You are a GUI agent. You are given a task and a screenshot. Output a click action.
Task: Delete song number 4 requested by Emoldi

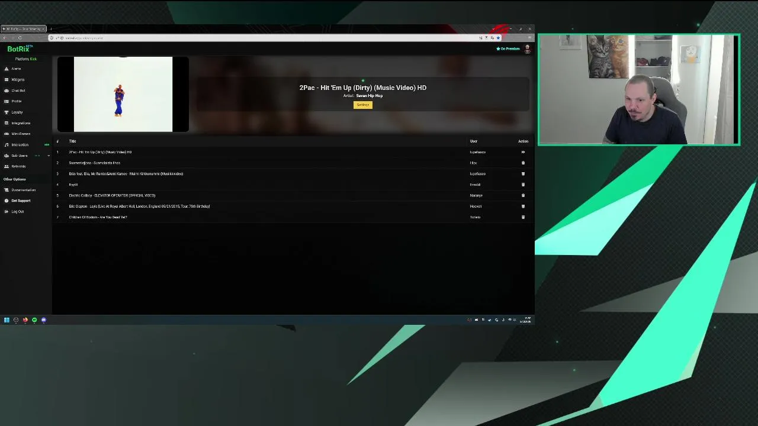pos(523,185)
